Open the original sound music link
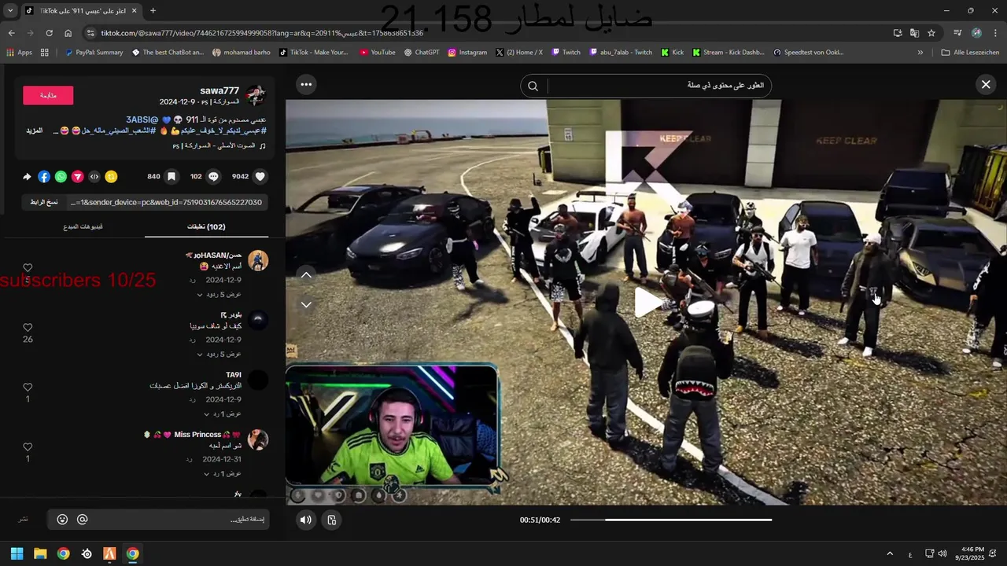 [x=219, y=145]
